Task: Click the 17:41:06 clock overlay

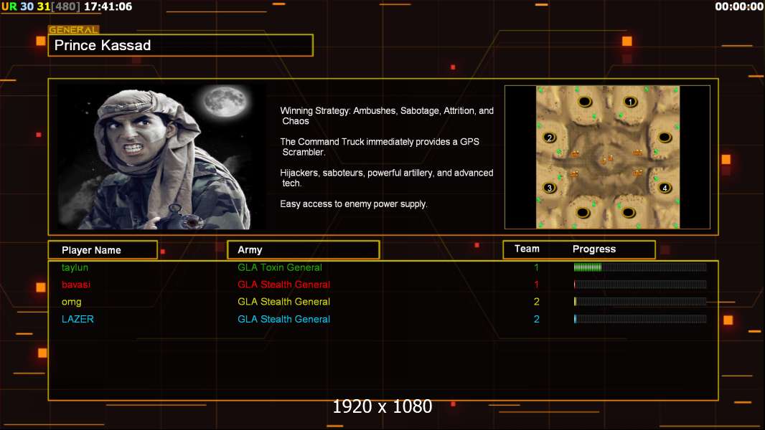Action: tap(108, 6)
